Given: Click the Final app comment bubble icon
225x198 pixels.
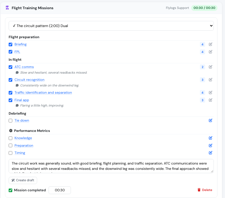Looking at the screenshot, I should tap(17, 105).
